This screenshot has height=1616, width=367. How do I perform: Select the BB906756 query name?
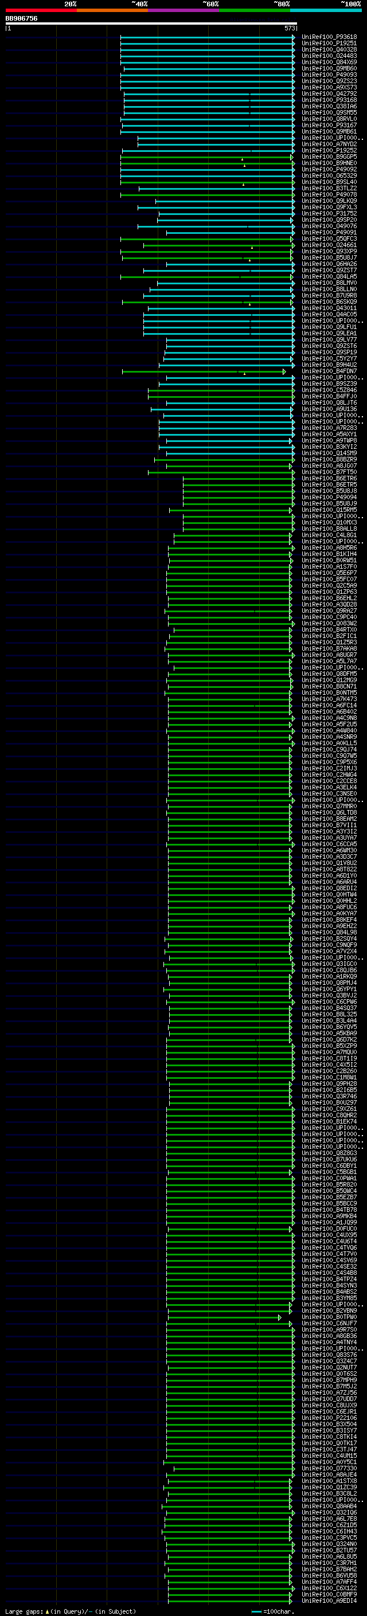click(21, 19)
